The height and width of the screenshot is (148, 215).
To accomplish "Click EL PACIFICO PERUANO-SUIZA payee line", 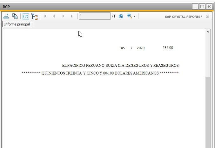I will 120,66.
